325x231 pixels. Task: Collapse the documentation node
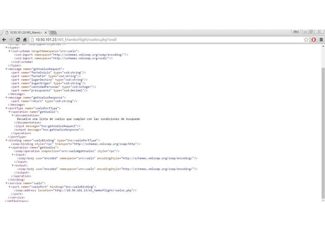[13, 115]
